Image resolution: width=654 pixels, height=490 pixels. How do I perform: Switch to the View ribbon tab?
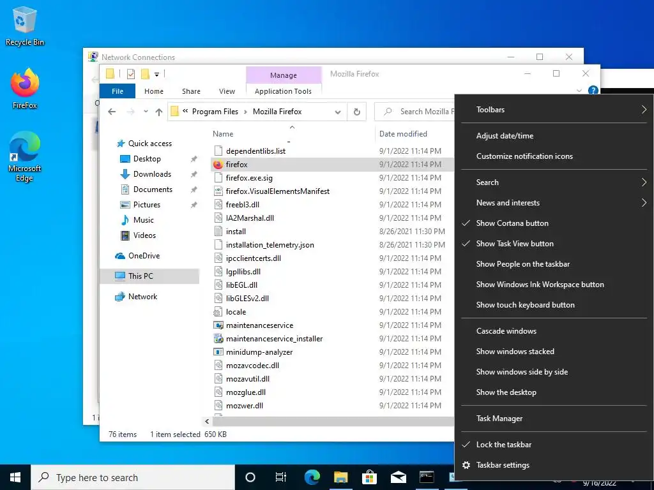227,91
